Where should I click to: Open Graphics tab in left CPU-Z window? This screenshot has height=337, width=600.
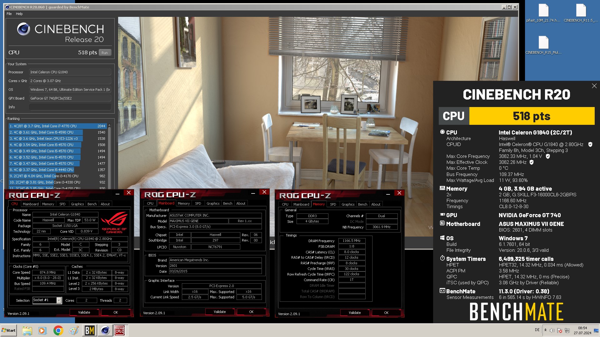pos(77,204)
